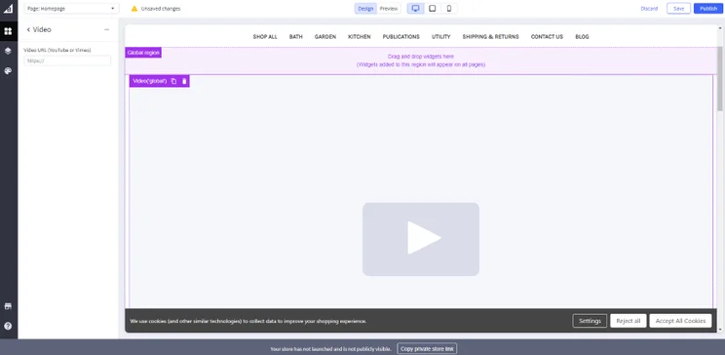Viewport: 725px width, 355px height.
Task: Click Reject all cookies
Action: tap(629, 321)
